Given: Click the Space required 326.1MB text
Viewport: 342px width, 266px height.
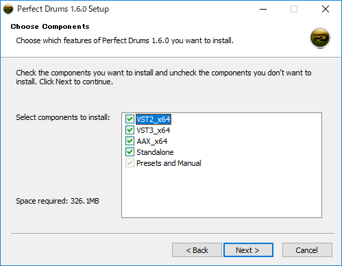Looking at the screenshot, I should pyautogui.click(x=58, y=201).
